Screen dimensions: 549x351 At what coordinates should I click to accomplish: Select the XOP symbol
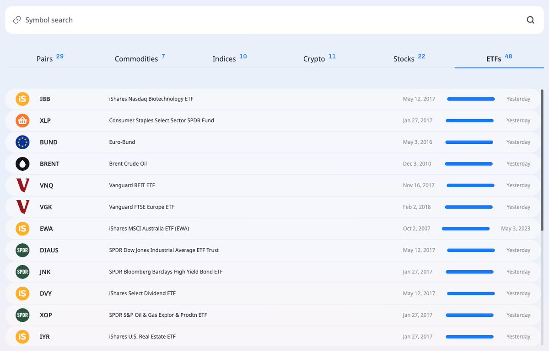point(46,315)
